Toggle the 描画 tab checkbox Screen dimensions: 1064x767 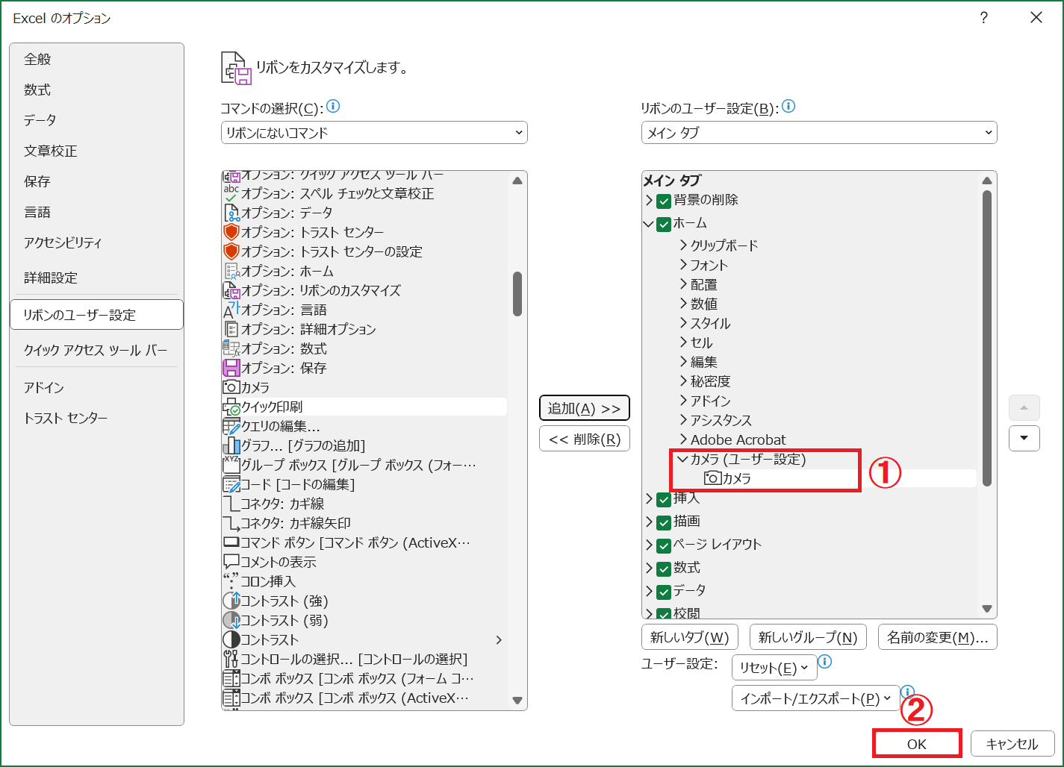click(664, 522)
